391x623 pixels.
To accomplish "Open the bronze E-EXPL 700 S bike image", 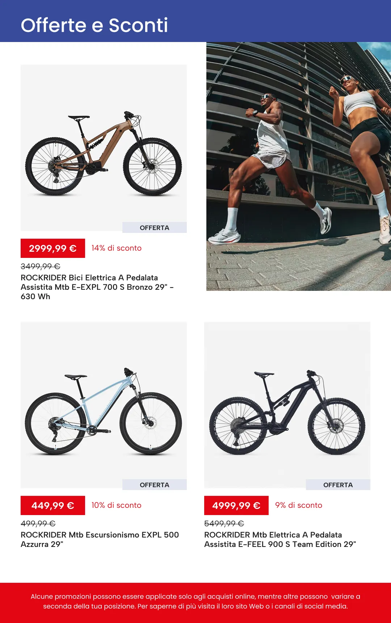I will 104,148.
